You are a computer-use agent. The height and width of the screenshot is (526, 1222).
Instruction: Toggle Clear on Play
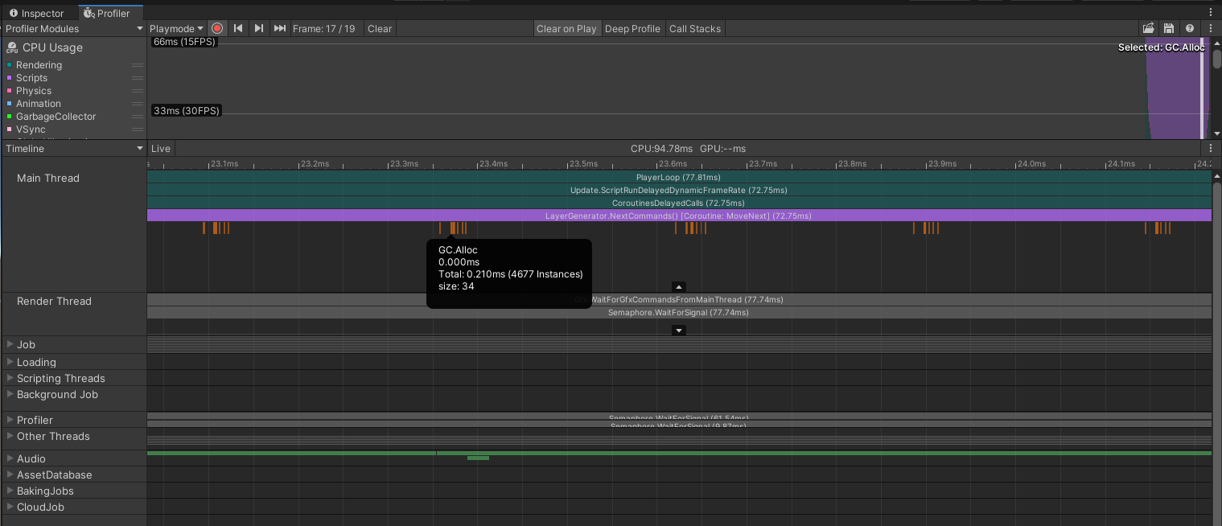tap(567, 28)
